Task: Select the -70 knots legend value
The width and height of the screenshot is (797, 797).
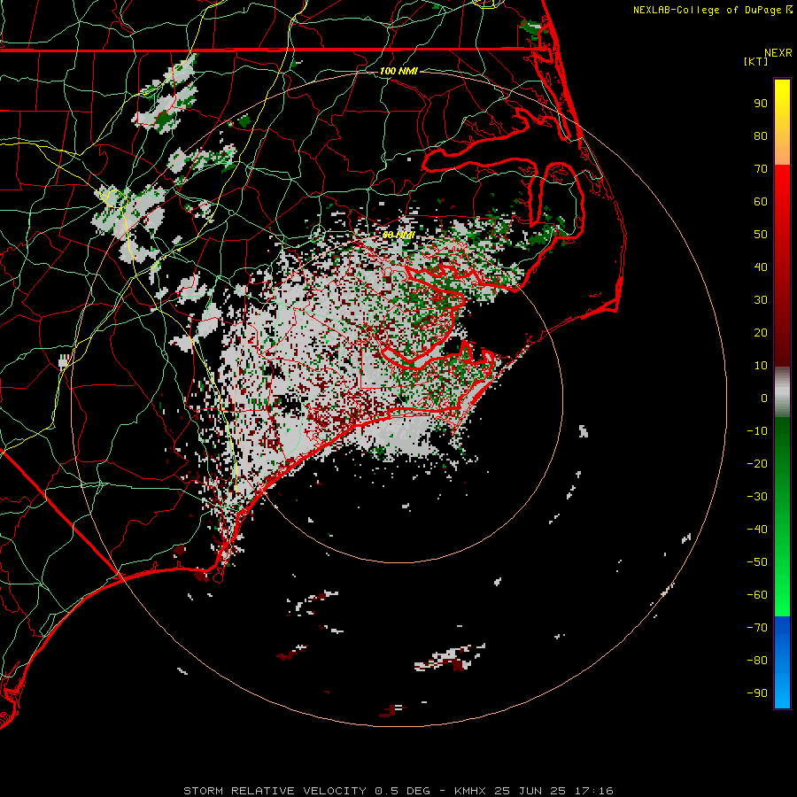Action: tap(757, 627)
